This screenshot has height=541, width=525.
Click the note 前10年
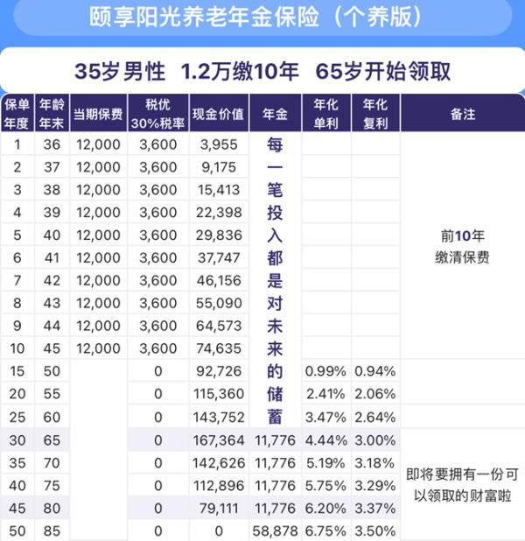(x=463, y=236)
